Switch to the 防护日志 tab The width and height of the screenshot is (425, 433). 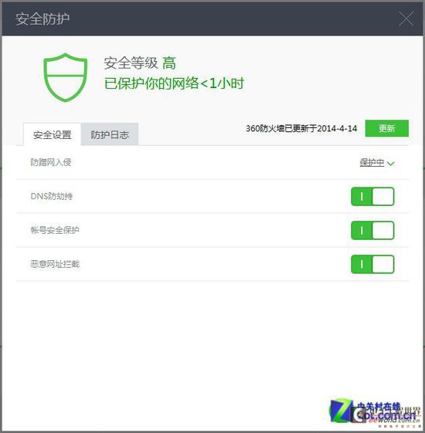pyautogui.click(x=110, y=134)
